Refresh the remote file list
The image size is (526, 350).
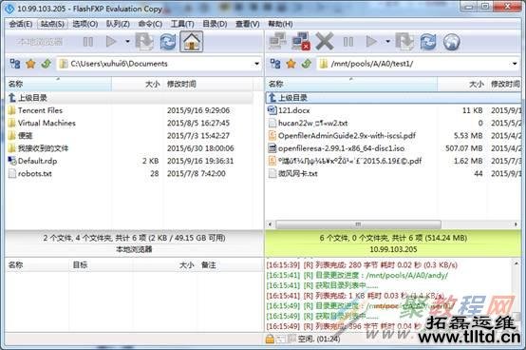[x=428, y=42]
